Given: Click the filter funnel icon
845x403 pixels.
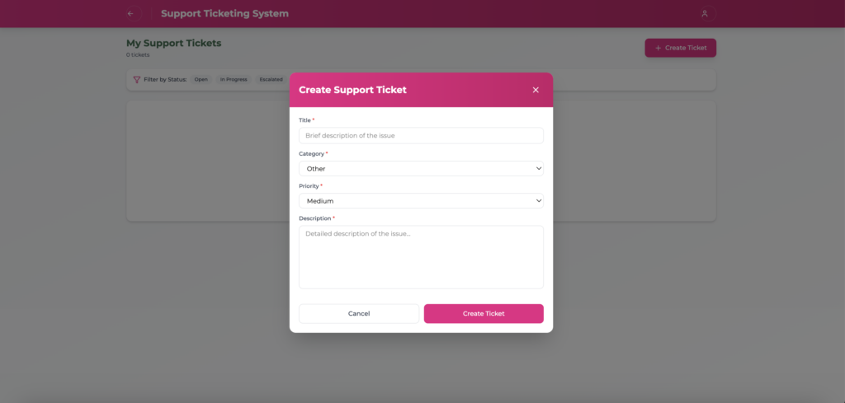Looking at the screenshot, I should point(136,80).
